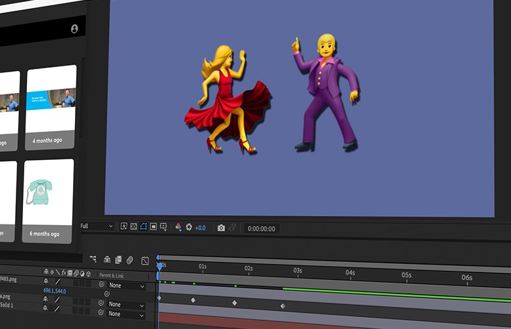Toggle the transparency grid checkerboard icon
Viewport: 511px width, 329px height.
(x=134, y=226)
